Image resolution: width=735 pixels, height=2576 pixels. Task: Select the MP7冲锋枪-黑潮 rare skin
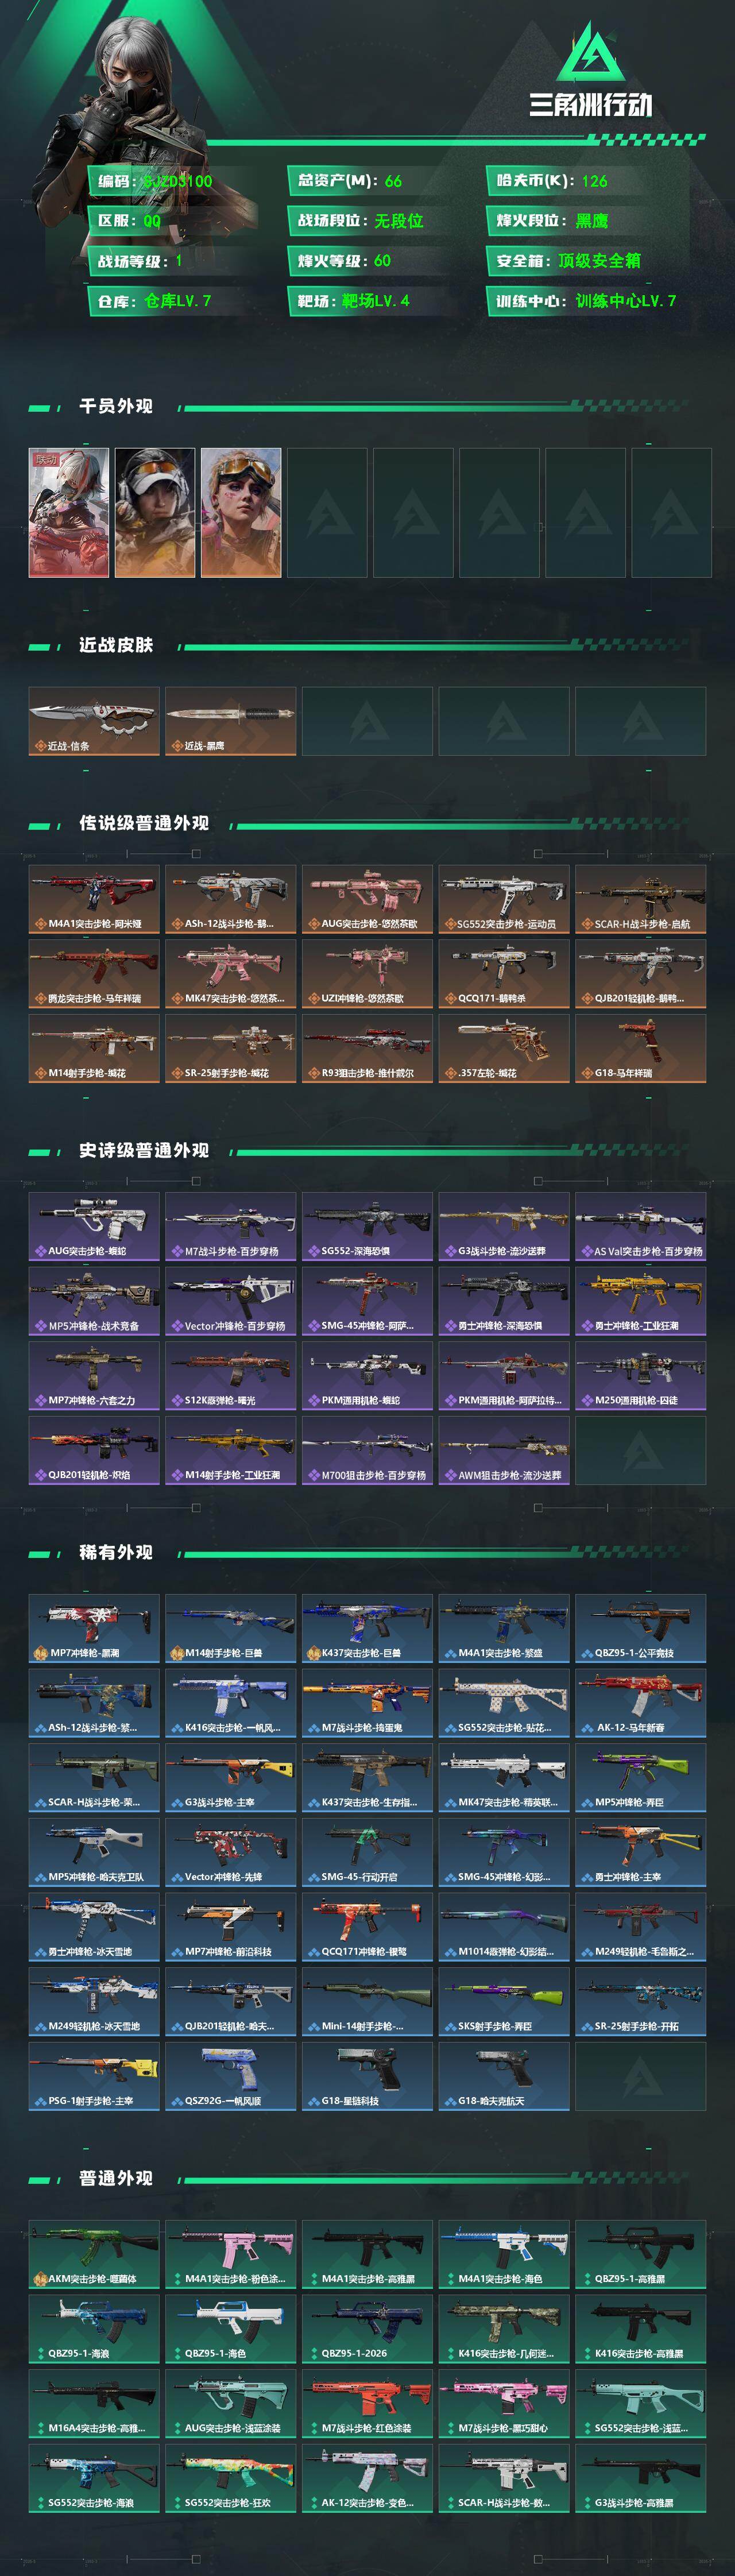pos(94,1628)
